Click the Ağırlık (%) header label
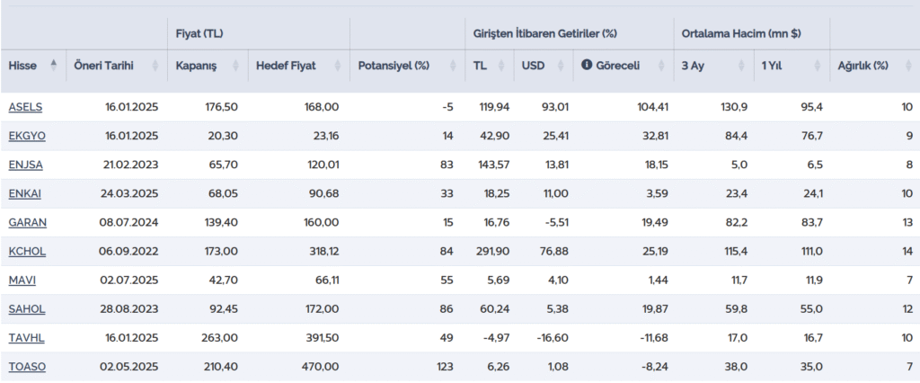The width and height of the screenshot is (920, 383). (x=862, y=66)
